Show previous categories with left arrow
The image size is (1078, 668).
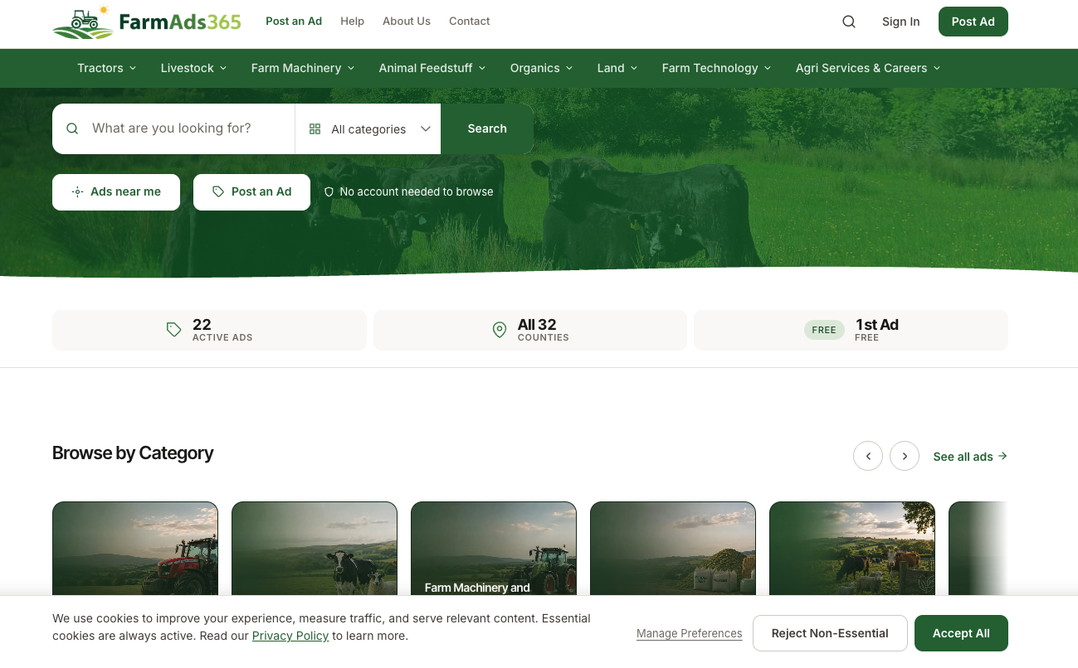coord(868,456)
